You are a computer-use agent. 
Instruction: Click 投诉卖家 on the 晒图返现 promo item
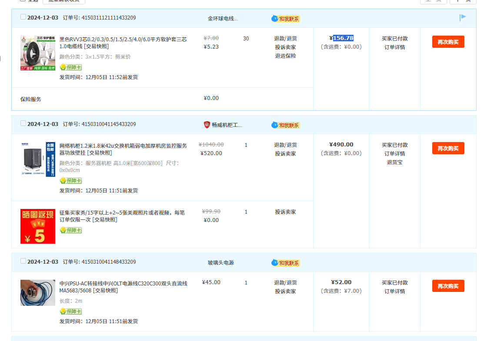click(285, 212)
